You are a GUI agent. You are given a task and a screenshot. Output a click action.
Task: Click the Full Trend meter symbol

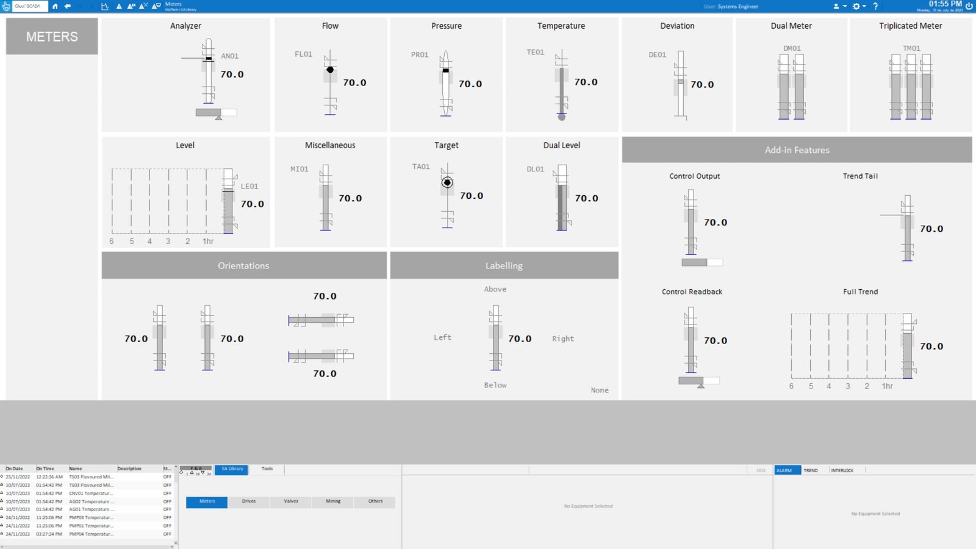[x=908, y=346]
